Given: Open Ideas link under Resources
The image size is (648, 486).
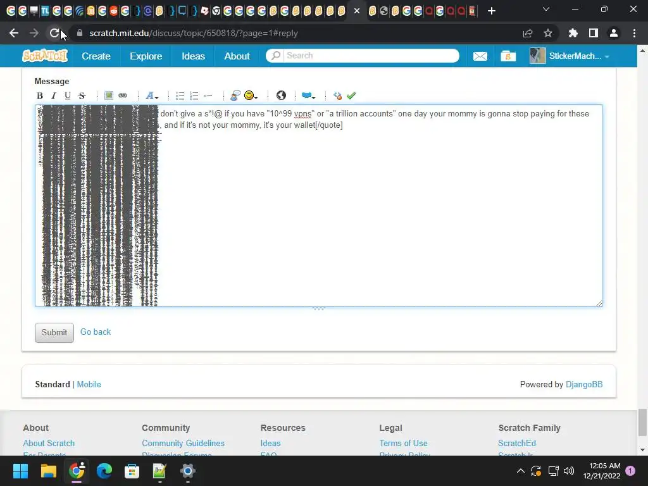Looking at the screenshot, I should coord(270,443).
